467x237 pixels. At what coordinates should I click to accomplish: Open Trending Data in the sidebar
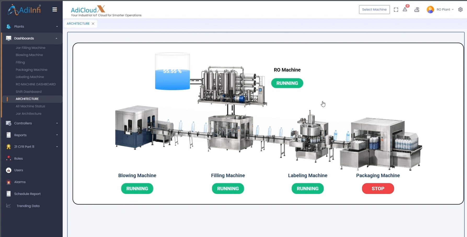28,206
